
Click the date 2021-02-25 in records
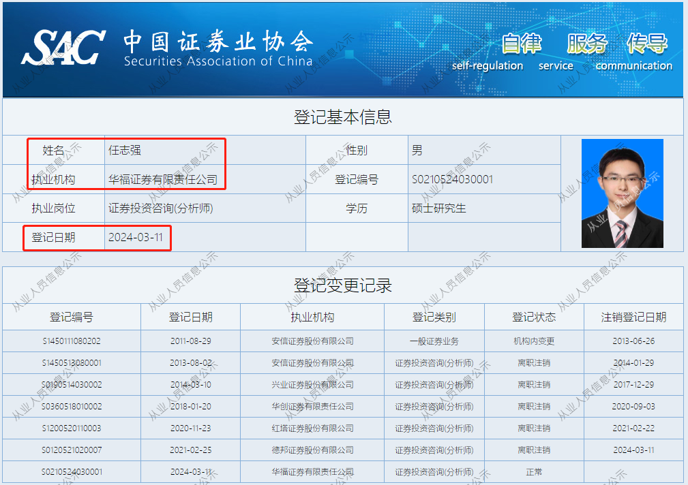(190, 450)
